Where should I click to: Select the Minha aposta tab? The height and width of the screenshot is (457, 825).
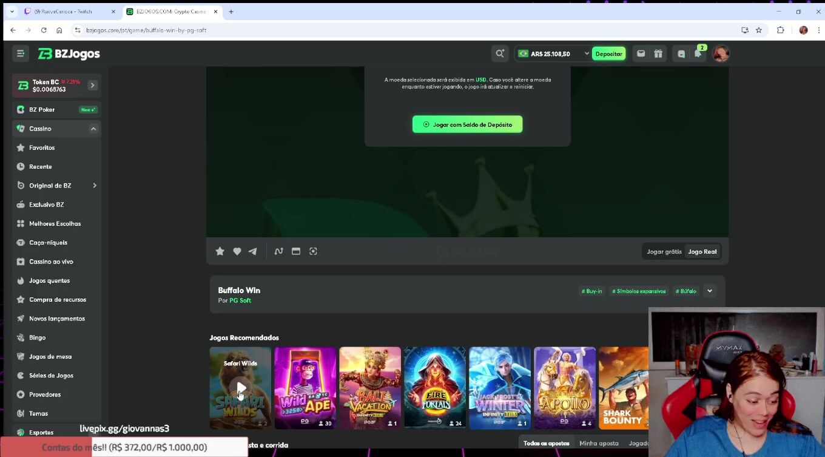point(599,444)
